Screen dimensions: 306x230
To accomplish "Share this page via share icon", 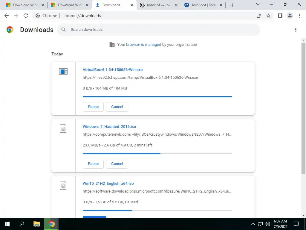I will point(259,16).
